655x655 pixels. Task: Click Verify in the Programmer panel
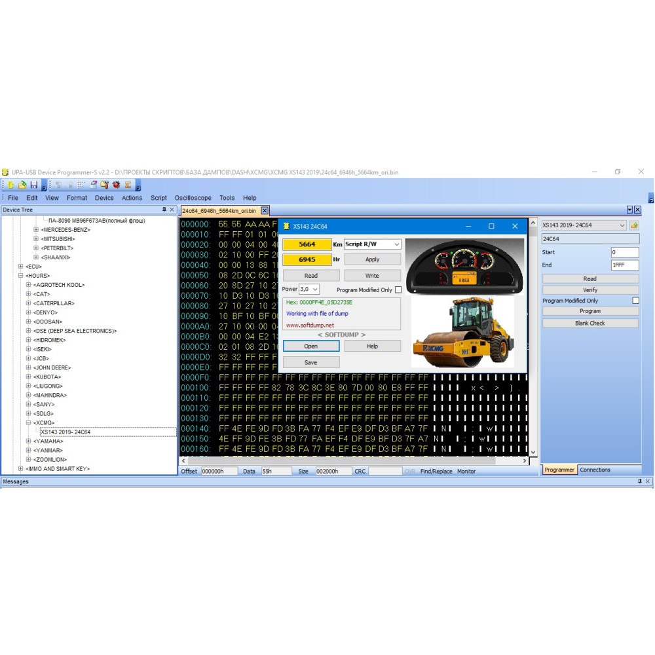point(590,290)
